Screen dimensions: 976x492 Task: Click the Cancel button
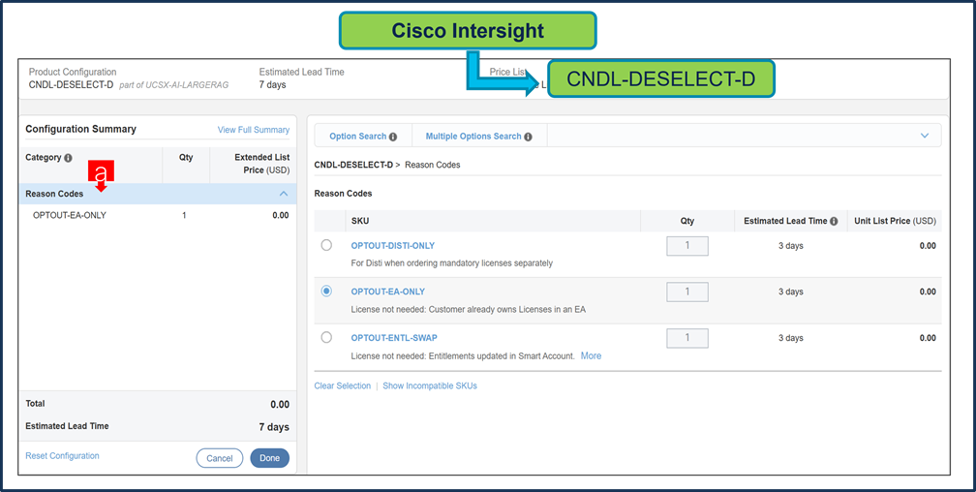coord(219,458)
